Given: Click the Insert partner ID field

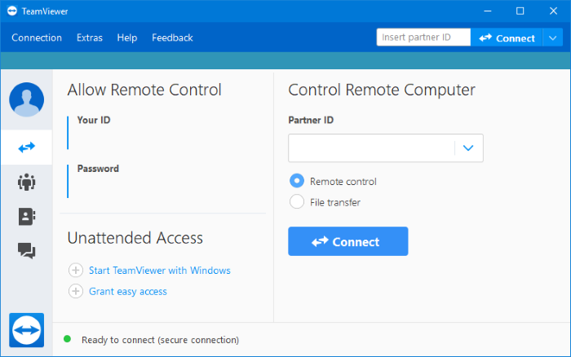Looking at the screenshot, I should pos(423,37).
